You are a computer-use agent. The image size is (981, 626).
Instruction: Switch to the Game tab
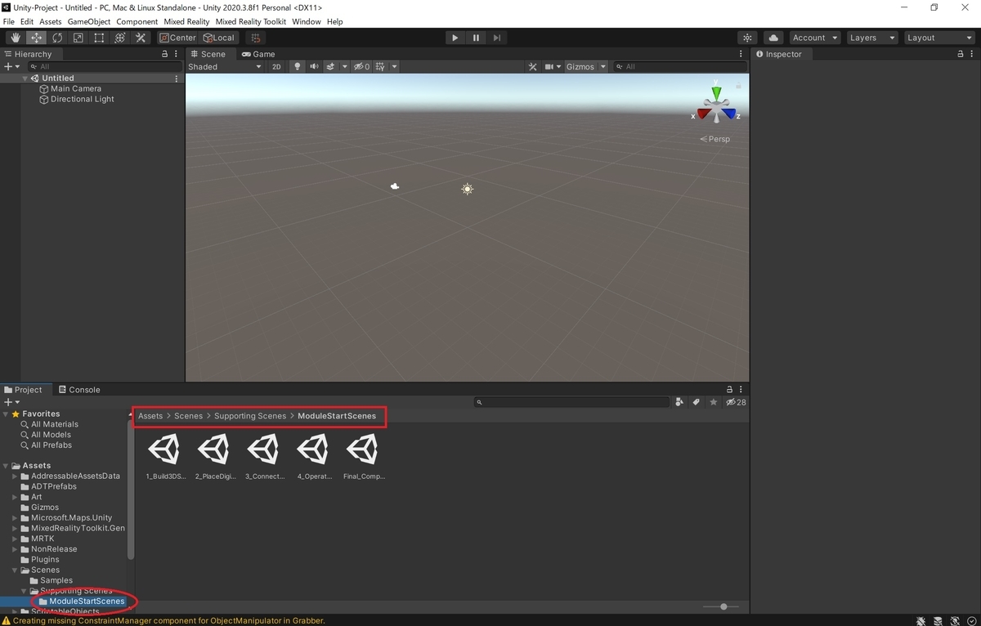[x=258, y=54]
